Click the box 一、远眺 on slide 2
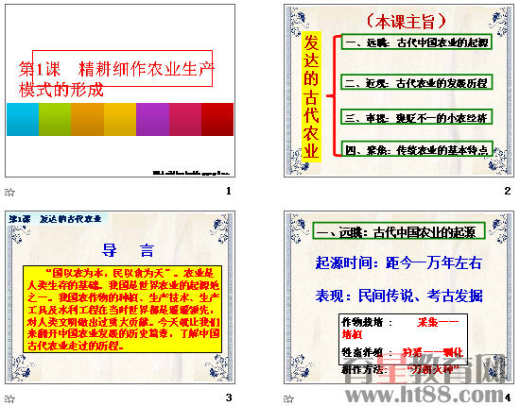The image size is (520, 406). tap(416, 42)
